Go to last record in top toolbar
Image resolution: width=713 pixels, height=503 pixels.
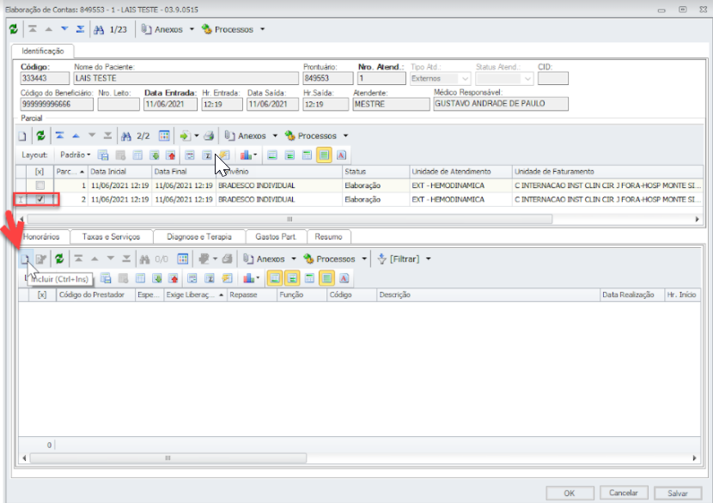[x=80, y=29]
